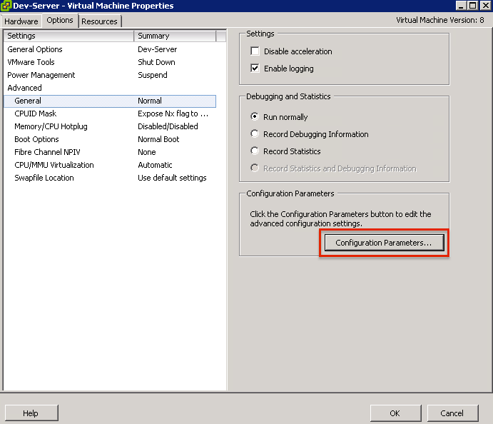
Task: Click the Summary column header
Action: [x=174, y=36]
